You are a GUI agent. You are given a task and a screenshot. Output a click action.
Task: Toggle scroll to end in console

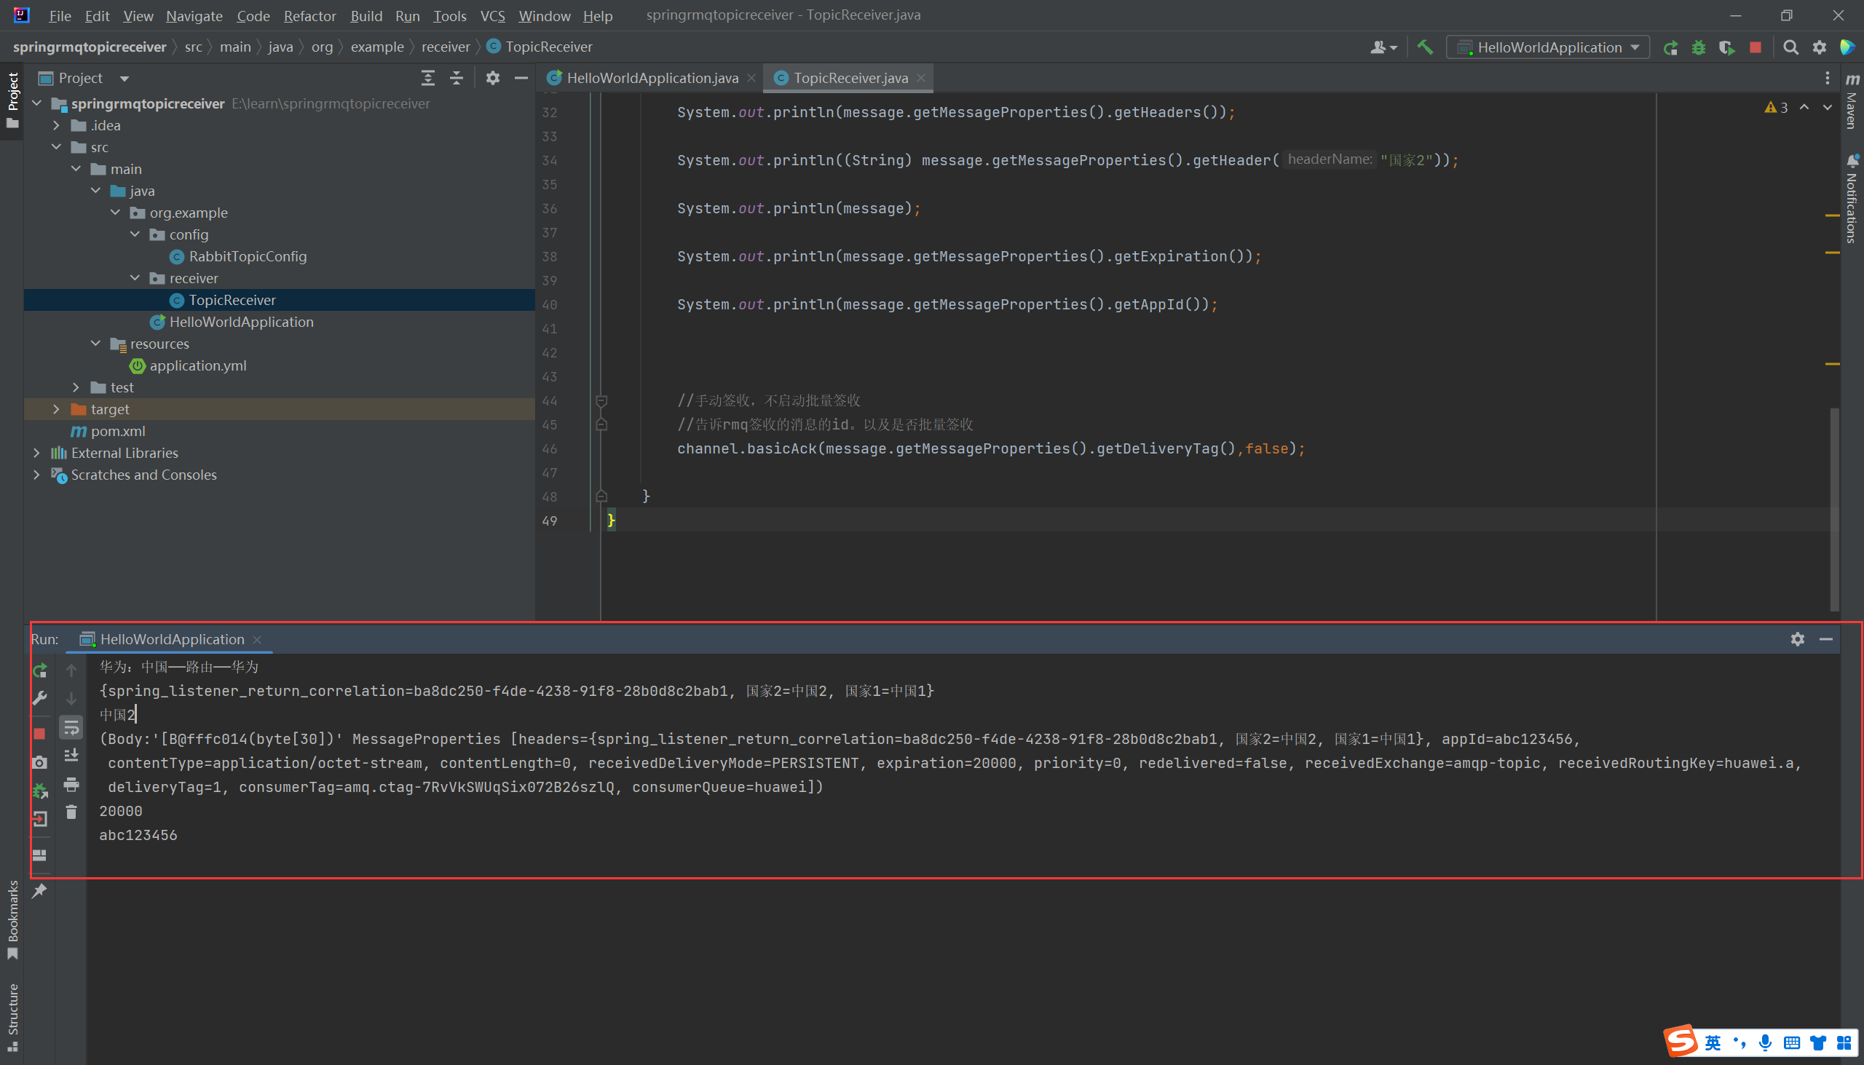[71, 756]
